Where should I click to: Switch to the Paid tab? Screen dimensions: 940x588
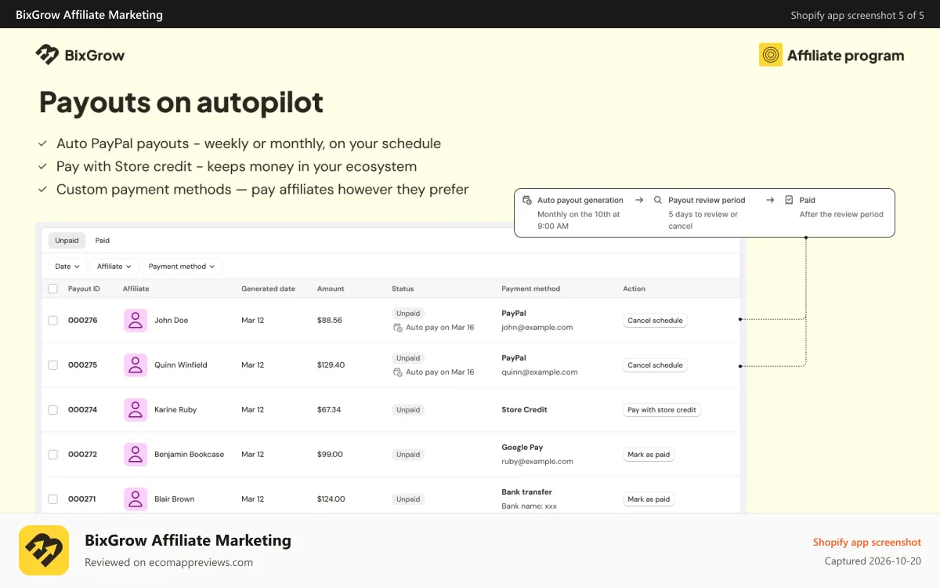tap(103, 241)
